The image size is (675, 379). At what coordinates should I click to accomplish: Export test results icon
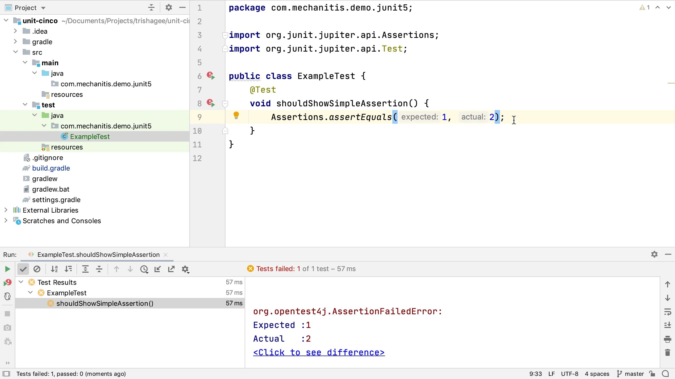click(171, 269)
